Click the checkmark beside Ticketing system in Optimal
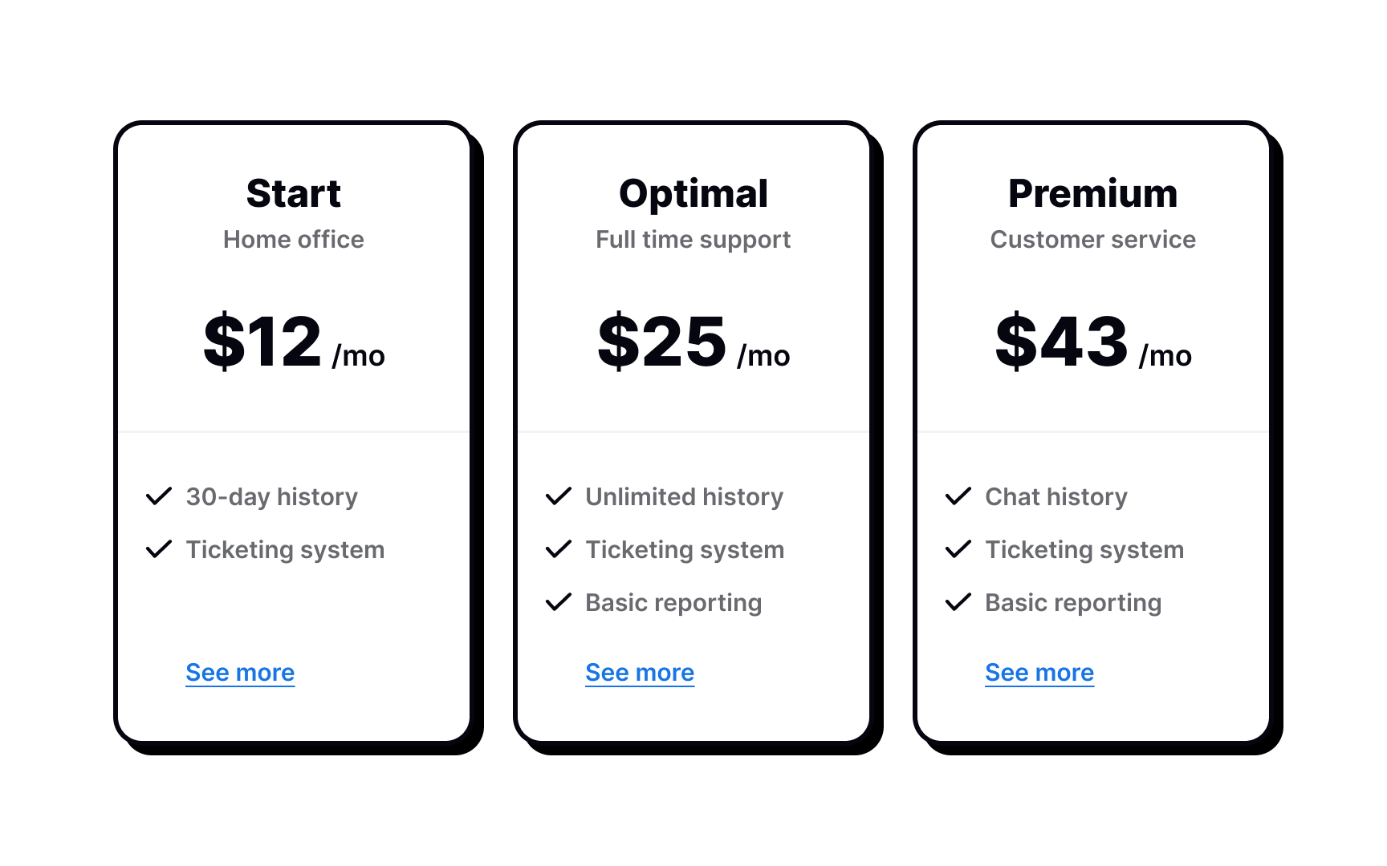 click(x=558, y=549)
